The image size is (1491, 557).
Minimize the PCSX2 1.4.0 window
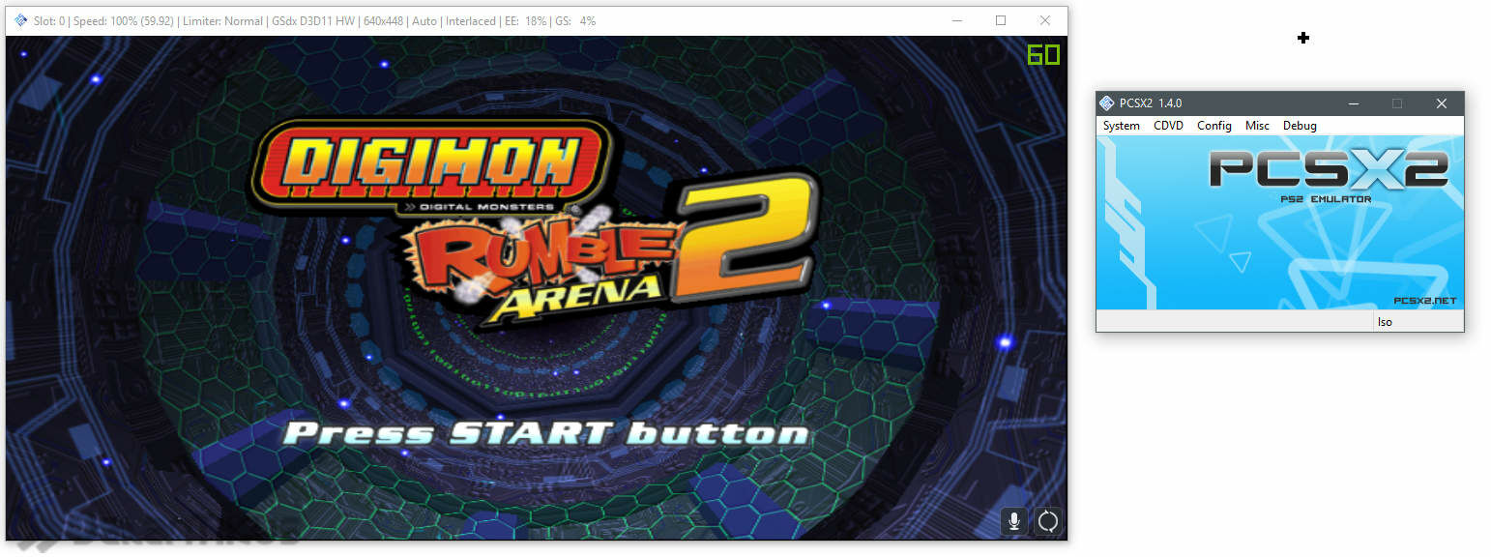[x=1353, y=103]
